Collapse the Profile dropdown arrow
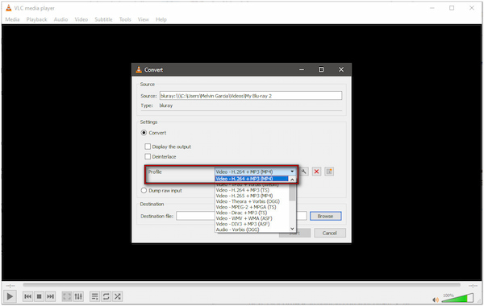 pos(292,172)
